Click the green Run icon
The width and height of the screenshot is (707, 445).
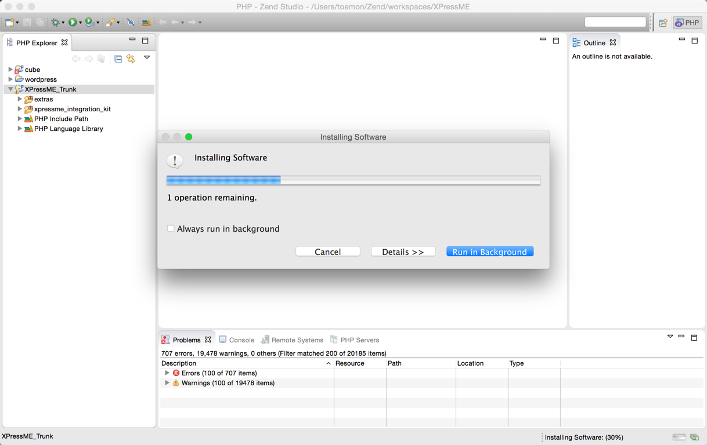coord(73,23)
